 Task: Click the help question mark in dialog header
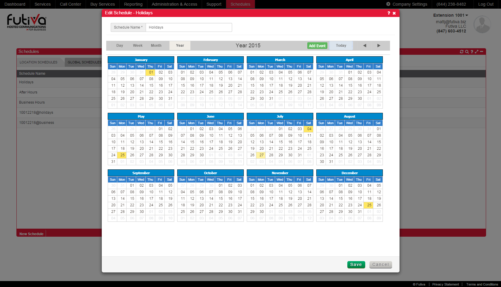[x=389, y=13]
